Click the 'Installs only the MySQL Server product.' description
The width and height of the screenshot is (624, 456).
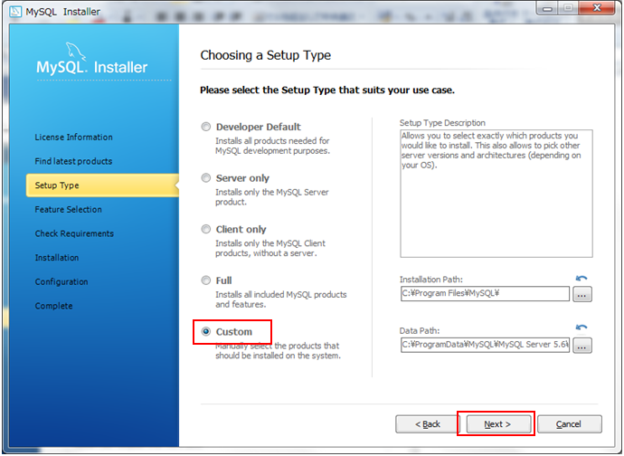(x=272, y=196)
